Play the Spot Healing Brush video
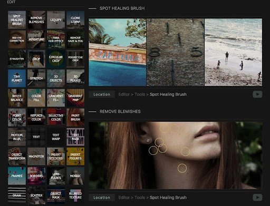This screenshot has width=270, height=206. 257,94
